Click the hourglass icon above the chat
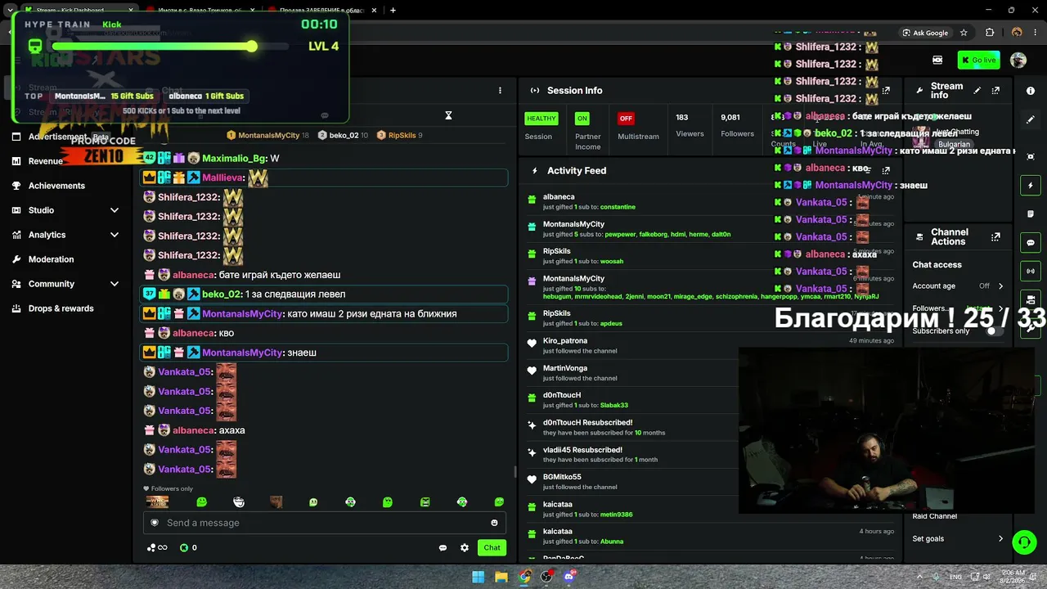The height and width of the screenshot is (589, 1047). pyautogui.click(x=448, y=115)
